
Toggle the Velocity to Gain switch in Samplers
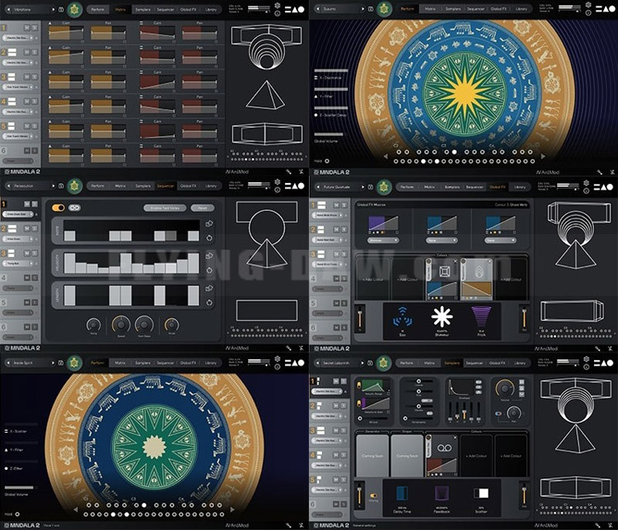pos(358,403)
